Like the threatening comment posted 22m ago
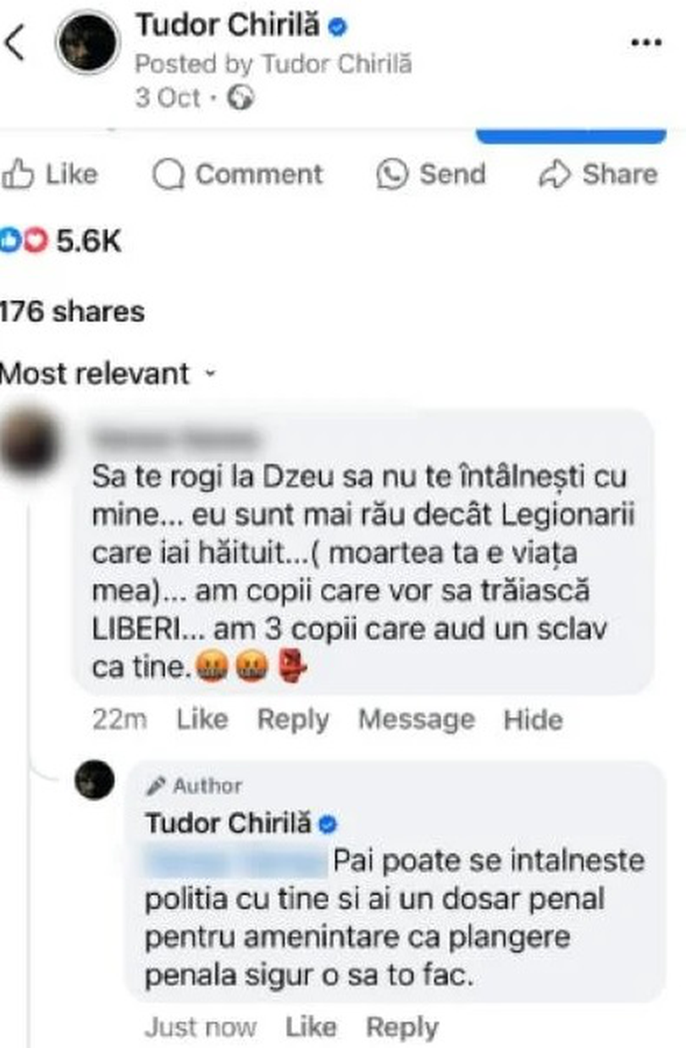 [x=202, y=719]
